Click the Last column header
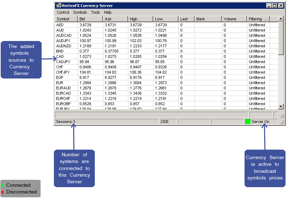The width and height of the screenshot is (289, 198). [186, 19]
